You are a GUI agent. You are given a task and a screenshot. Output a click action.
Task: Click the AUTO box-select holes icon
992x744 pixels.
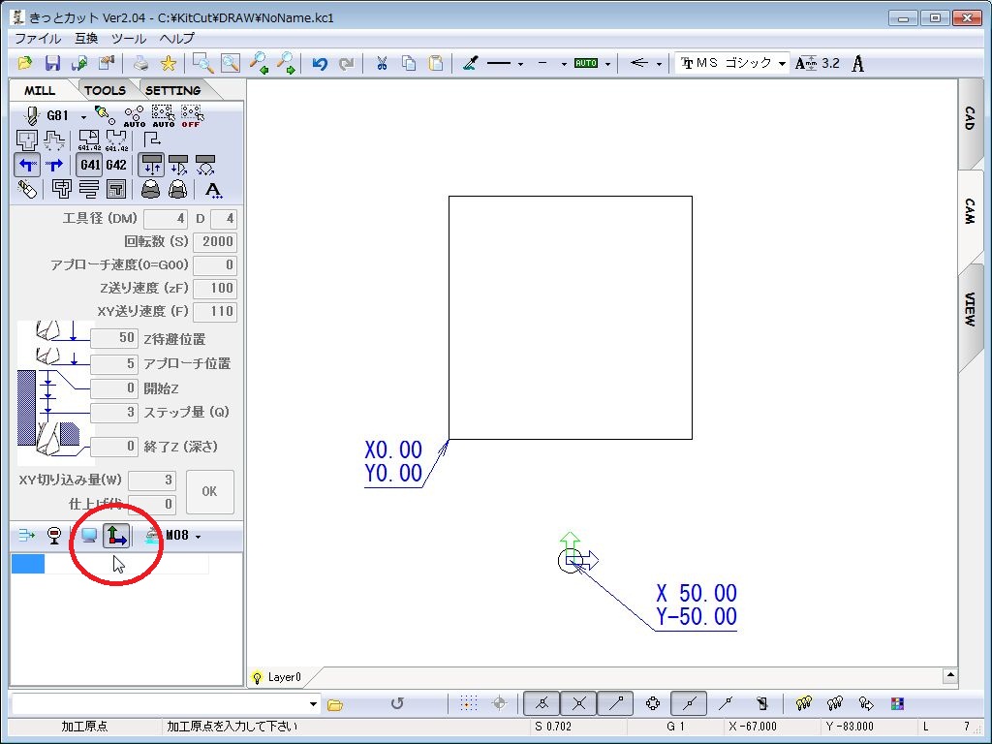click(x=163, y=116)
